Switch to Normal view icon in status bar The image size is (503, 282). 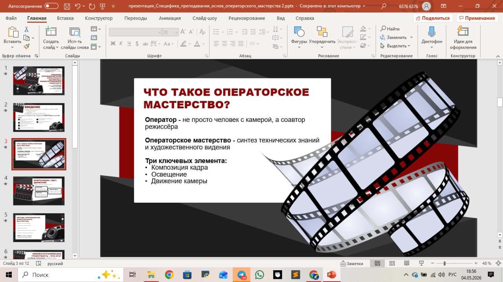pos(377,264)
